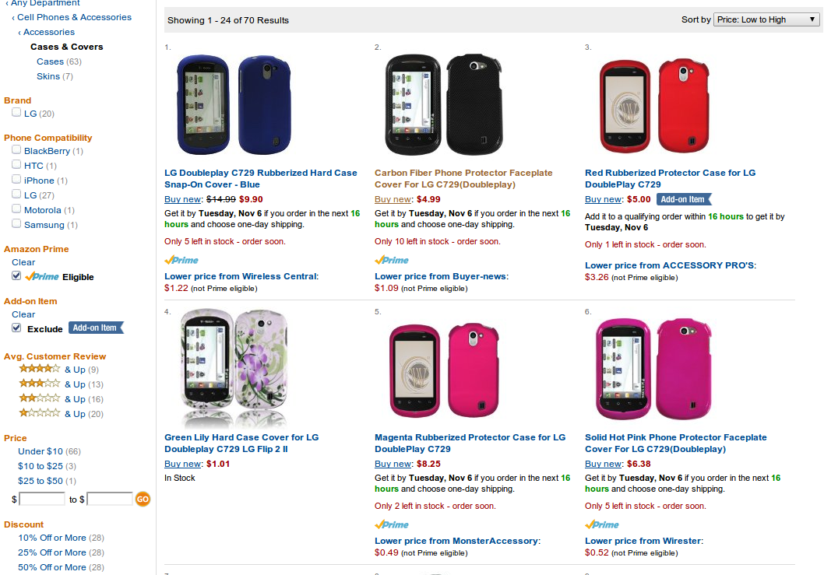The height and width of the screenshot is (575, 824).
Task: Click the Prime logo under blue LG case
Action: tap(181, 260)
